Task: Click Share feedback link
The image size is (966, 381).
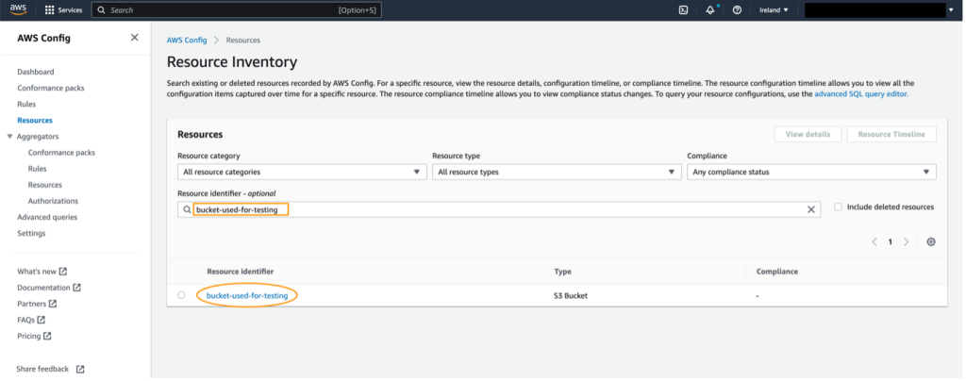Action: coord(42,370)
